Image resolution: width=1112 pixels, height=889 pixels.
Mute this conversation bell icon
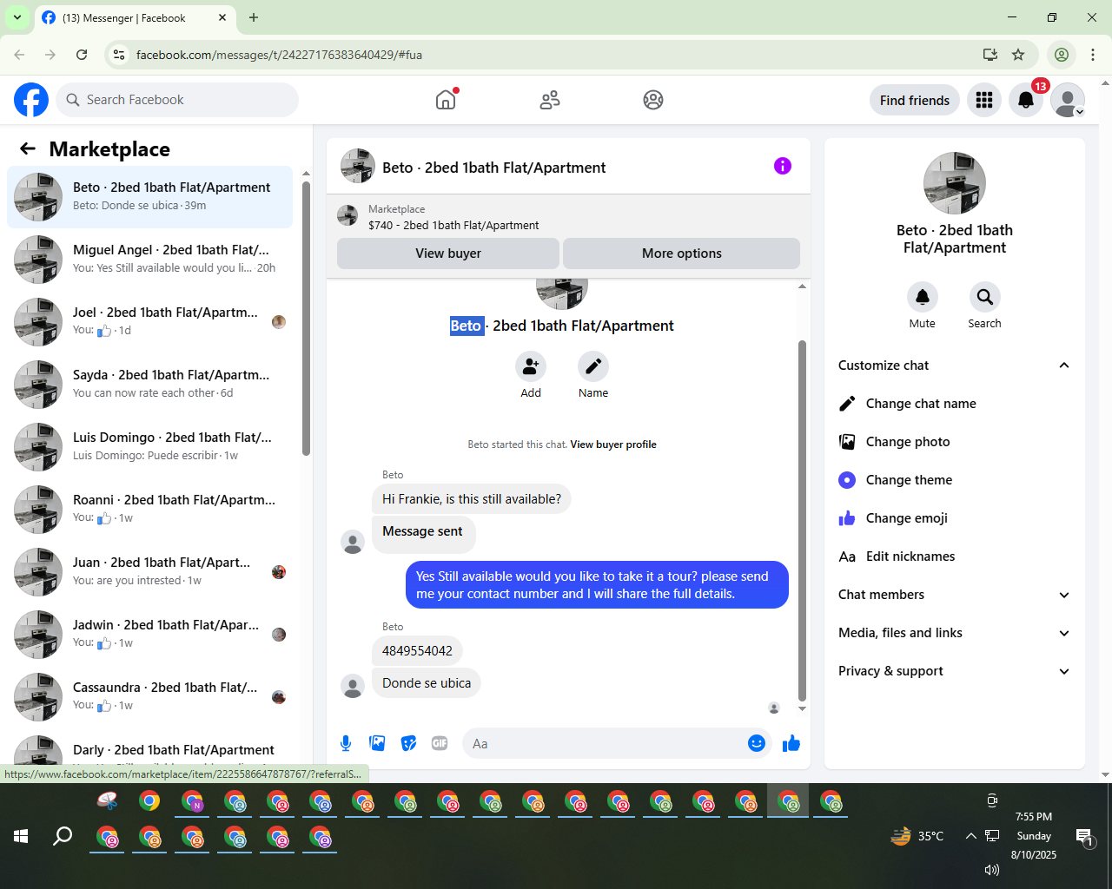coord(923,297)
